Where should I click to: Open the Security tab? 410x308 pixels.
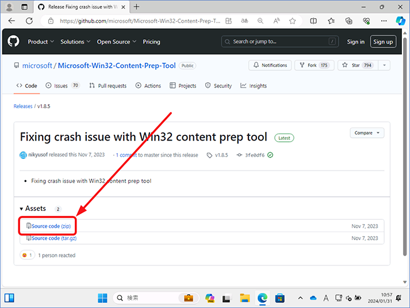[219, 86]
